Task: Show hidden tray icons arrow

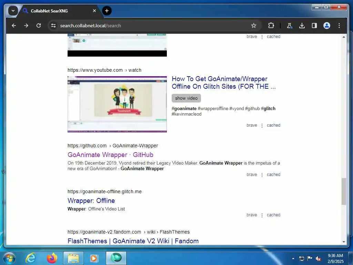Action: [x=293, y=258]
